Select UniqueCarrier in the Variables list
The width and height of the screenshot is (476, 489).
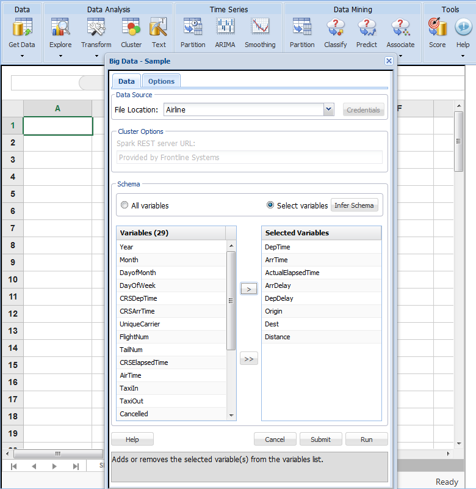pyautogui.click(x=171, y=324)
